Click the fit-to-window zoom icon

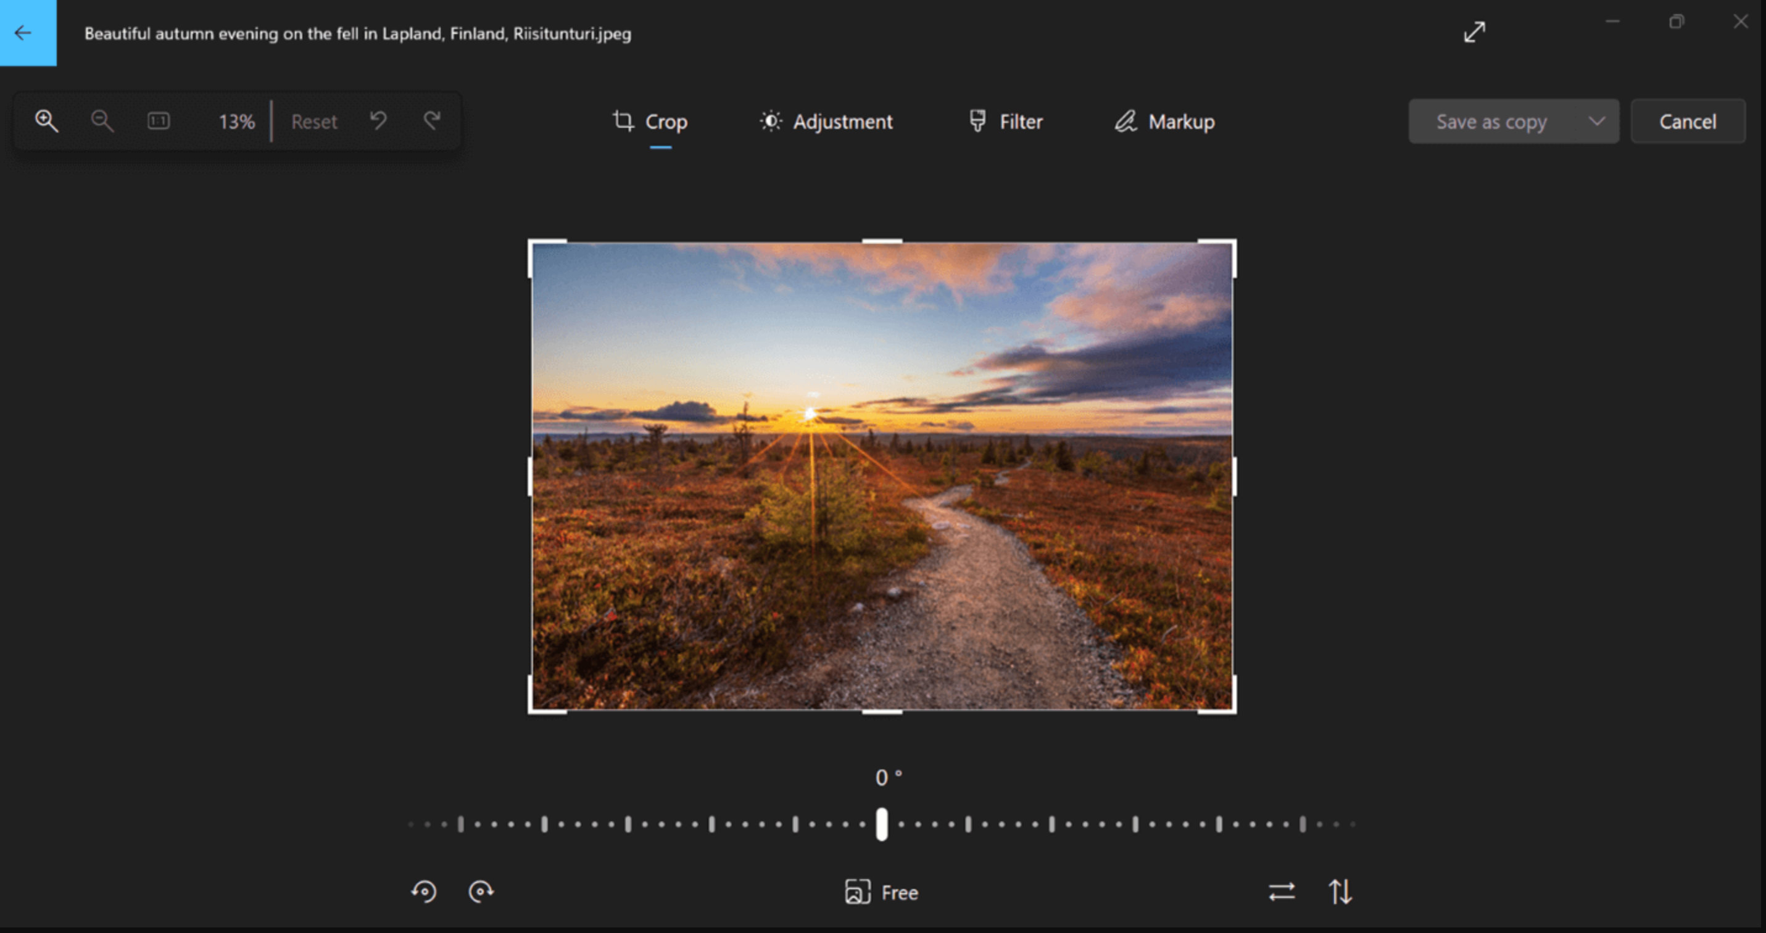click(158, 121)
